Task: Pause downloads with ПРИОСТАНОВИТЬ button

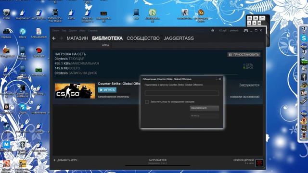Action: 244,55
